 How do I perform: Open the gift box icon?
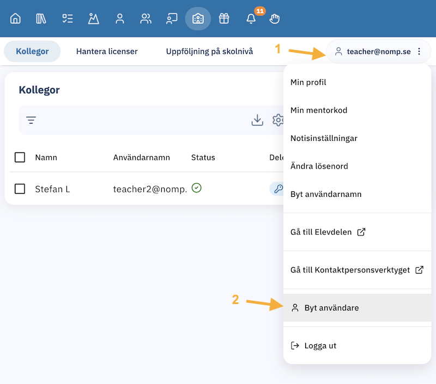224,19
